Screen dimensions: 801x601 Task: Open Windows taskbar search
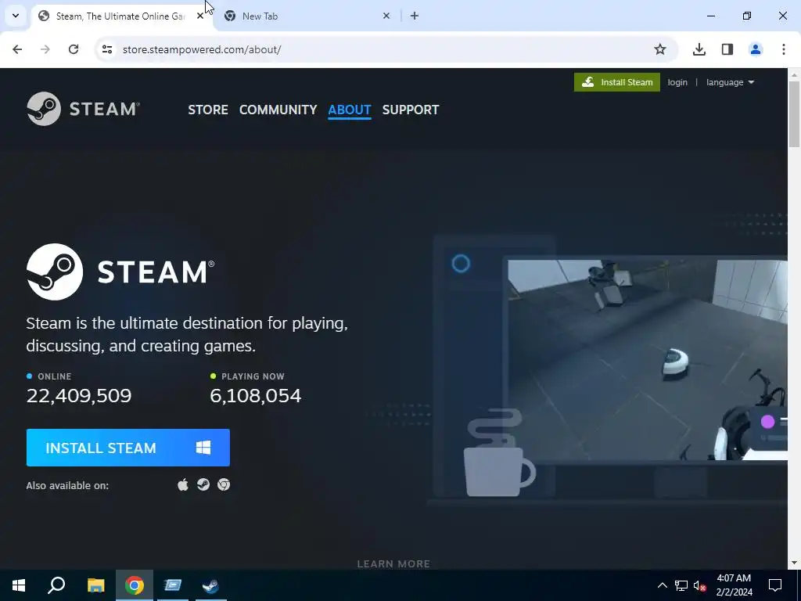(56, 585)
